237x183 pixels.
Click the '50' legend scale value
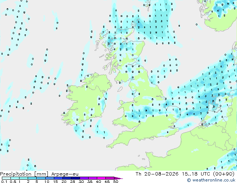click(x=116, y=182)
